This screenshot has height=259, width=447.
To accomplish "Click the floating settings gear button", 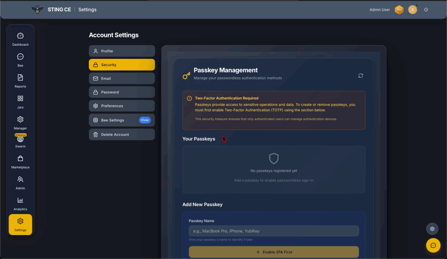I will coord(432,229).
